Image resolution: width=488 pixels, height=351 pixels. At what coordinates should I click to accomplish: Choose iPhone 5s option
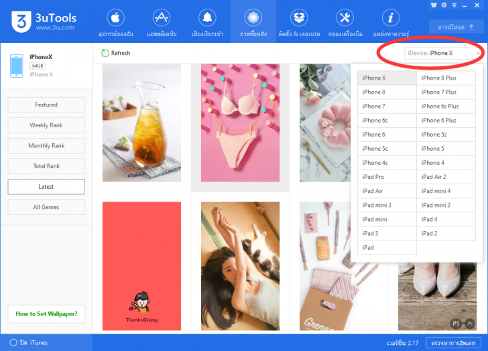pyautogui.click(x=446, y=135)
